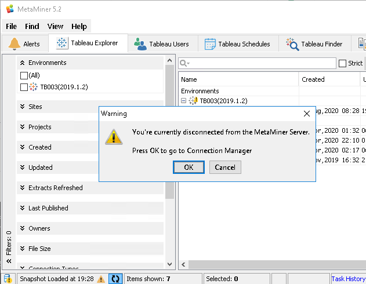
Task: Click the Created column header
Action: tap(329, 79)
